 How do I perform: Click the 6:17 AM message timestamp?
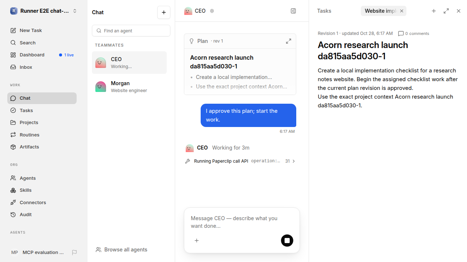[287, 131]
